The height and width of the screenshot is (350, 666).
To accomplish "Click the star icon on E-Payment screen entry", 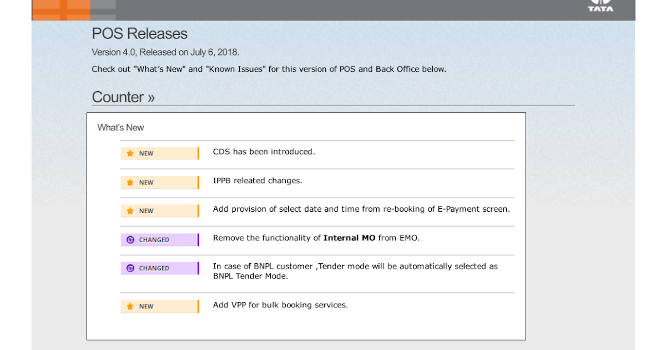I will 130,211.
